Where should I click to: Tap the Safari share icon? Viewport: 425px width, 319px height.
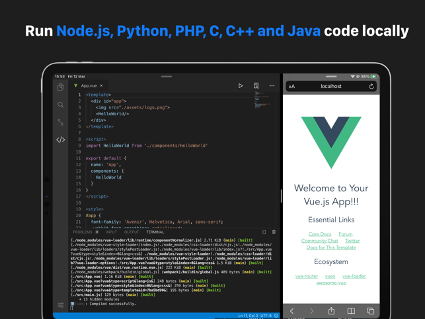331,311
